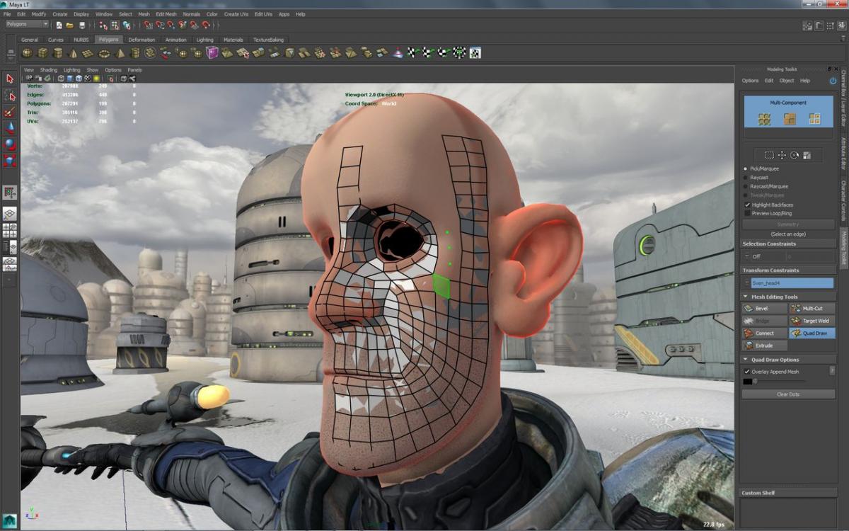Open Selection Constraints Off dropdown

coord(764,256)
